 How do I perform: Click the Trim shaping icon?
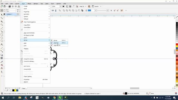67,11
